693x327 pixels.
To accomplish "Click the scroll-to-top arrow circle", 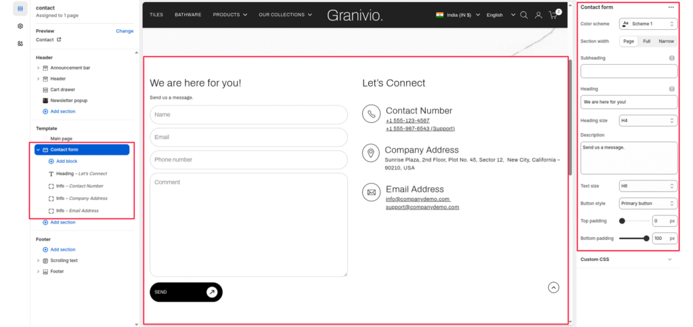I will click(554, 287).
